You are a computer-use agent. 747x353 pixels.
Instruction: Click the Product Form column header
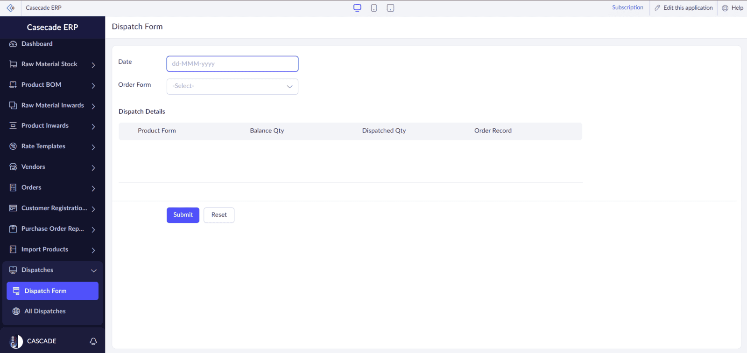click(157, 131)
